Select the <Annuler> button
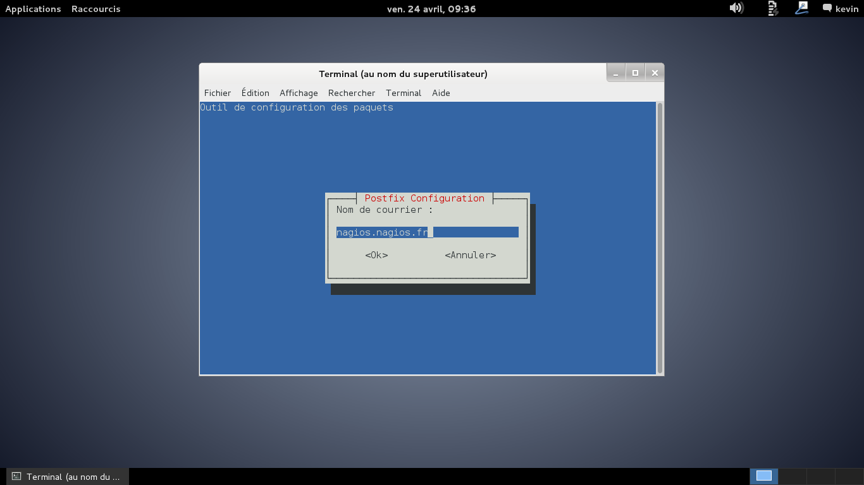The height and width of the screenshot is (485, 864). (x=471, y=255)
